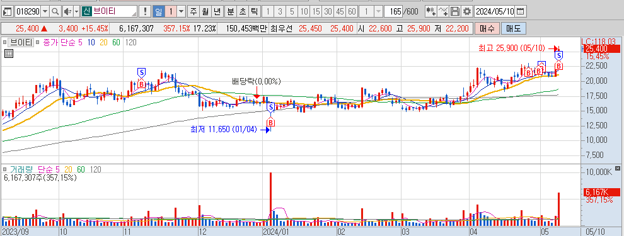
Task: Click the window layout icon beside stock code
Action: click(8, 11)
